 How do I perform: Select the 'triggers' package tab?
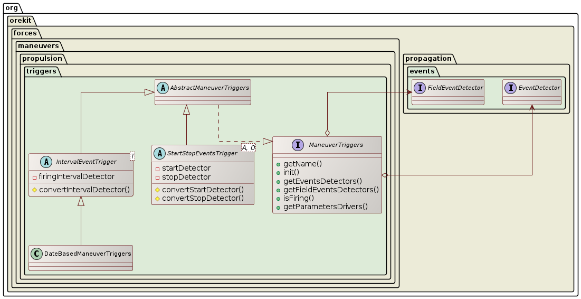(41, 71)
